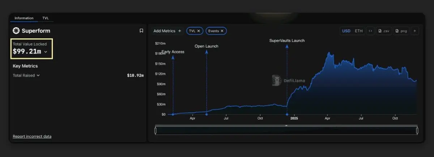This screenshot has width=434, height=157.
Task: Click the Superform logo icon
Action: 16,31
